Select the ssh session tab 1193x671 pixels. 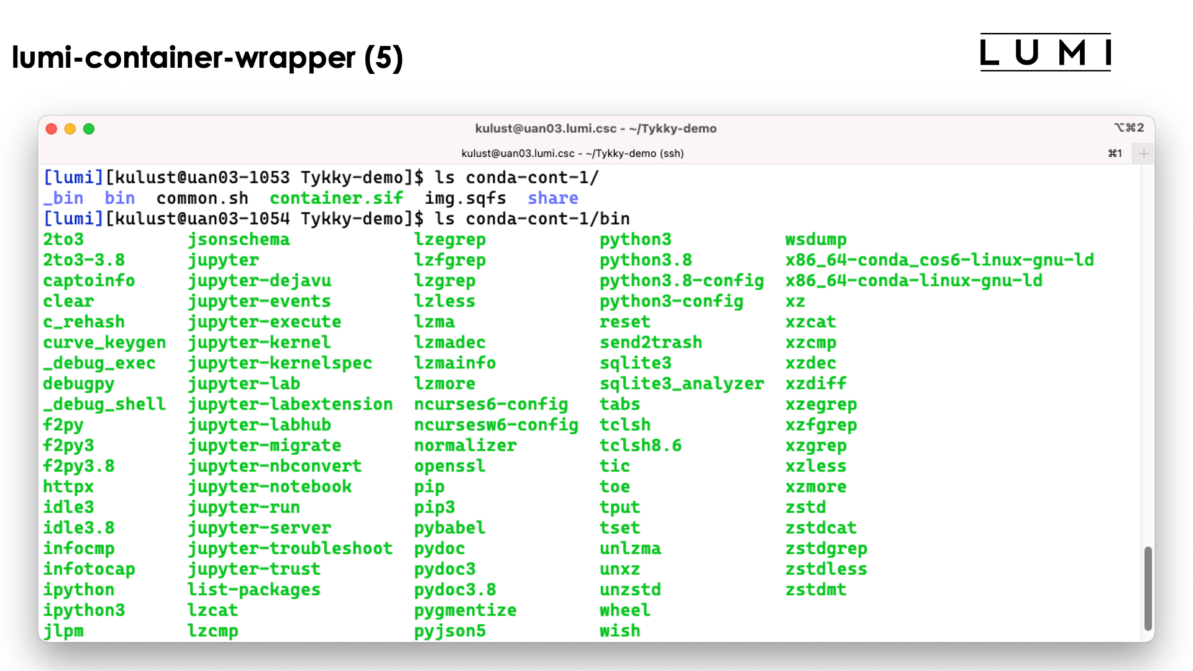(x=572, y=153)
